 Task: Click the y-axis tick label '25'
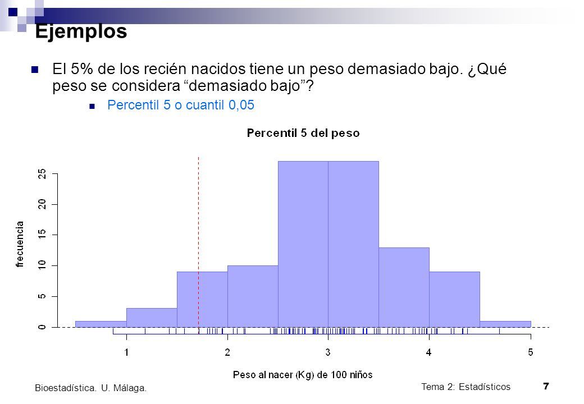pyautogui.click(x=42, y=174)
